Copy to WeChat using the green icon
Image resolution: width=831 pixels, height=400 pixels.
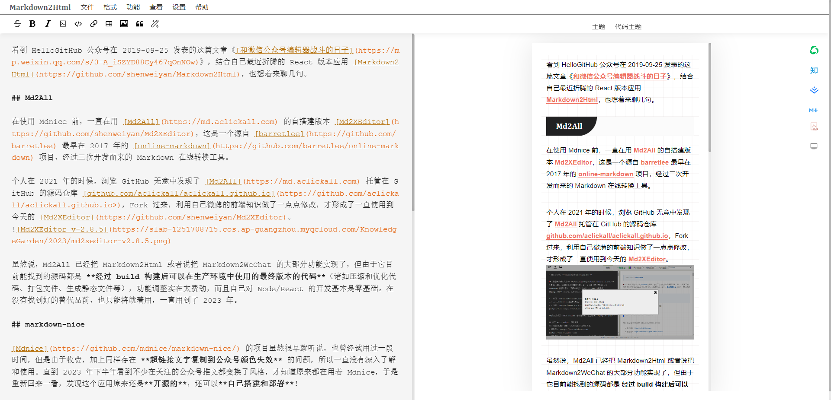click(814, 50)
